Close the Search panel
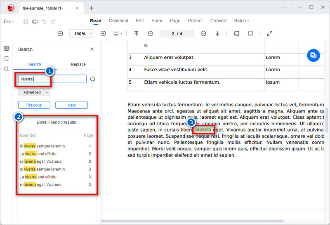330x225 pixels. pos(92,49)
